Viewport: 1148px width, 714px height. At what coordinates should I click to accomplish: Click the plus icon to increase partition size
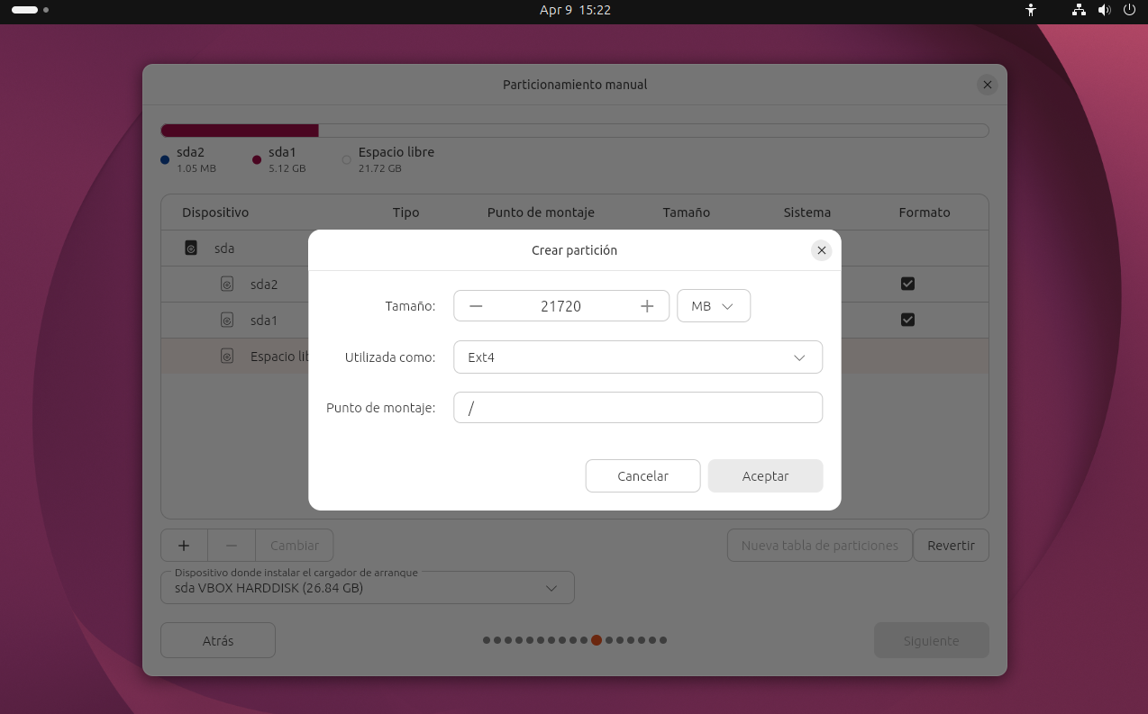(647, 306)
